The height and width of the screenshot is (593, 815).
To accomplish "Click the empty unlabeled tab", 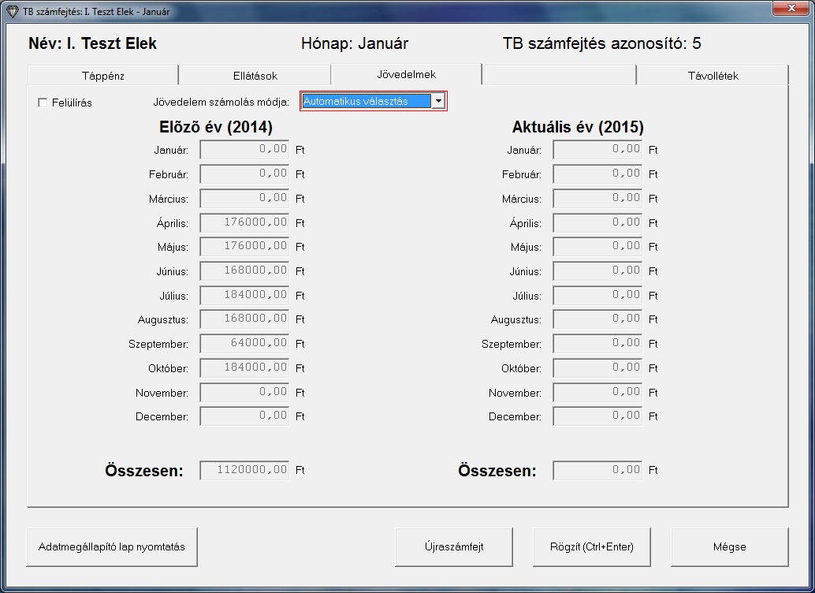I will pyautogui.click(x=560, y=76).
